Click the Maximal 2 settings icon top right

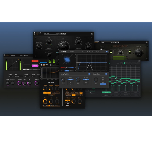tap(147, 42)
